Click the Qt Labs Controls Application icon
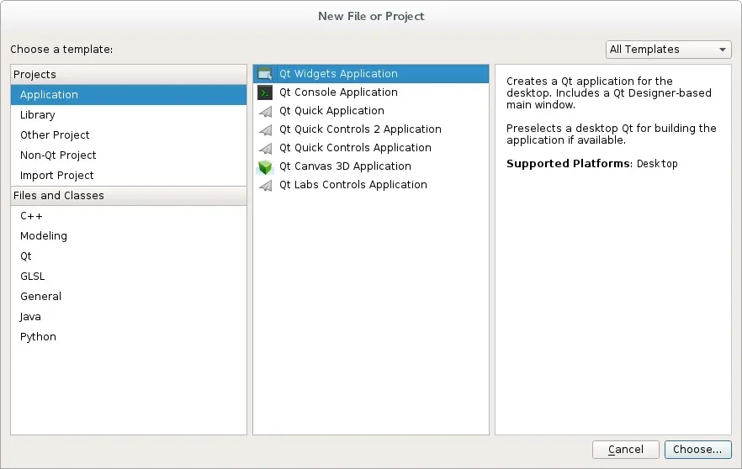The width and height of the screenshot is (742, 469). tap(265, 185)
